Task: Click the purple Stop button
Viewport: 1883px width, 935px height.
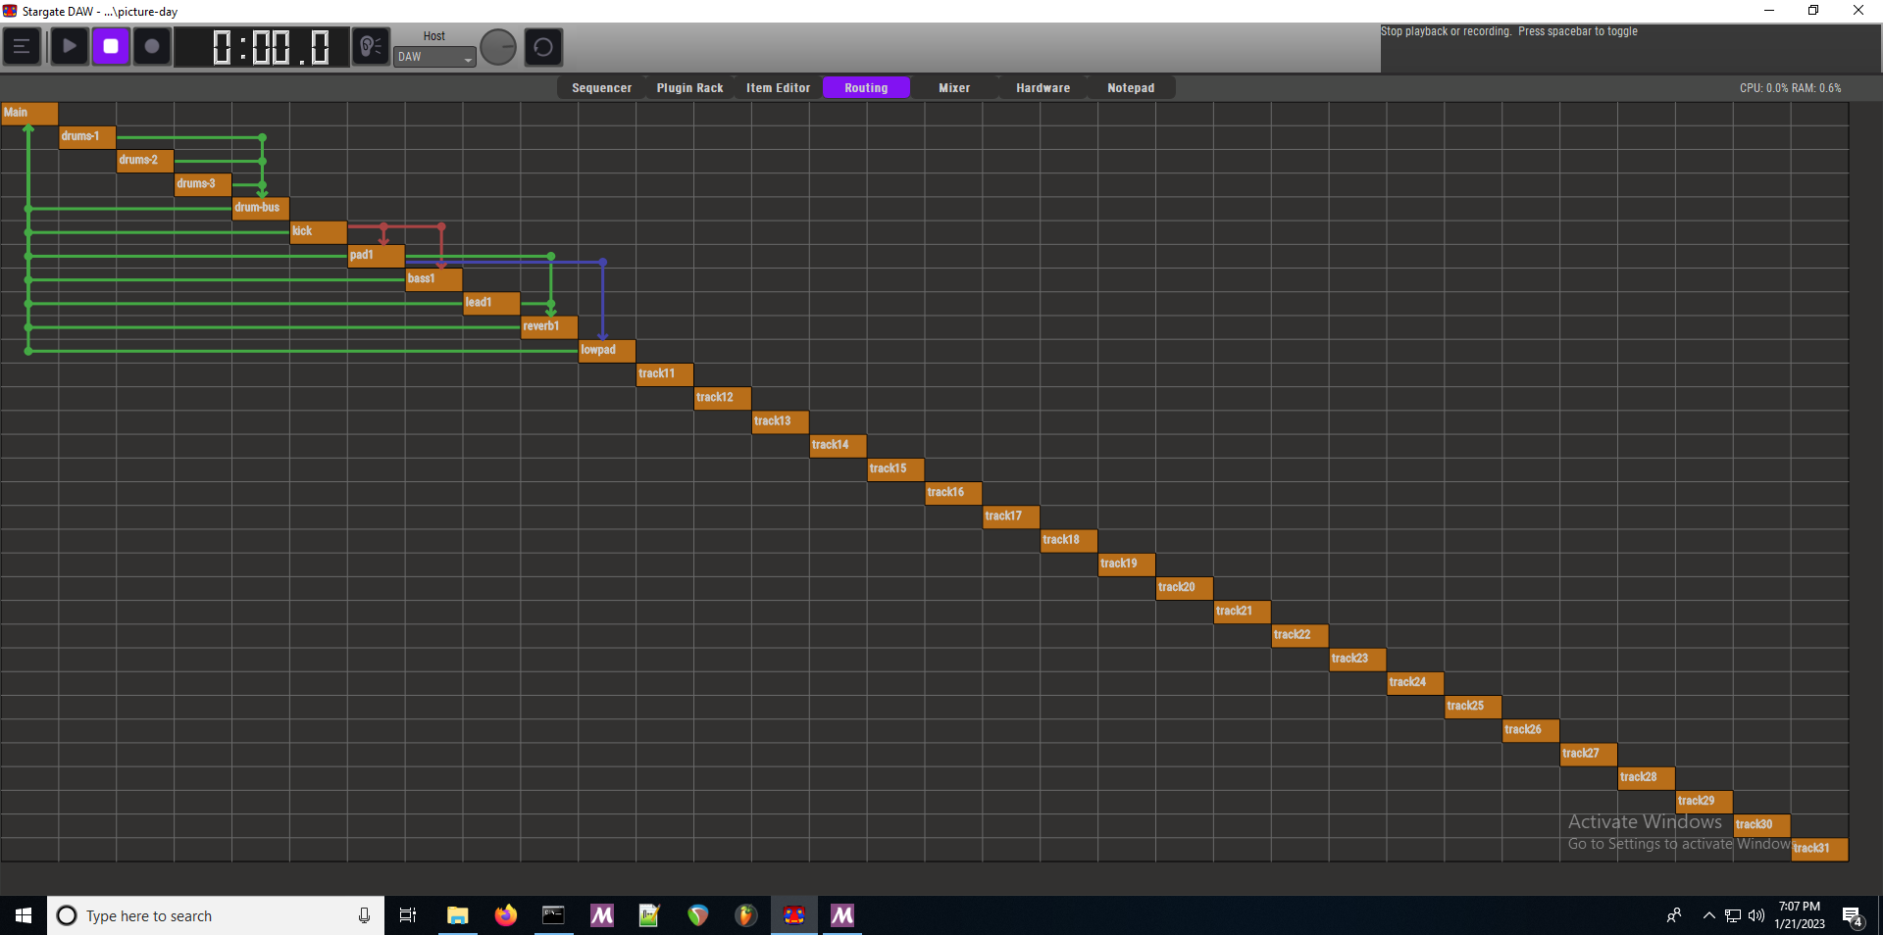Action: click(111, 47)
